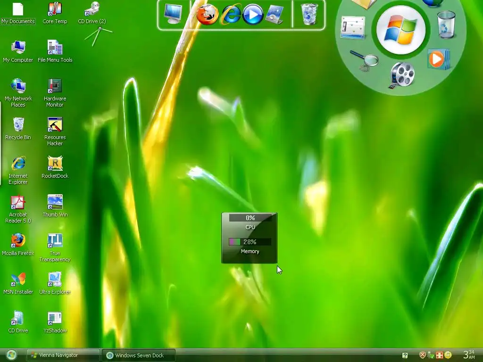Screen dimensions: 483x362
Task: Open the Mozilla Firefox desktop shortcut
Action: click(x=18, y=245)
